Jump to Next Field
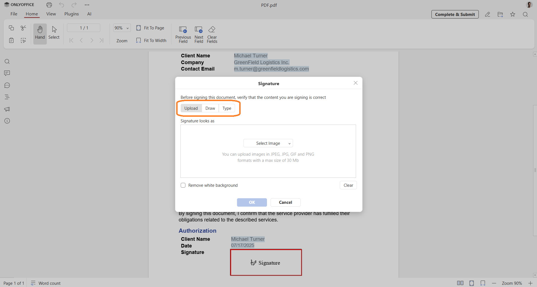Image resolution: width=537 pixels, height=287 pixels. (199, 34)
